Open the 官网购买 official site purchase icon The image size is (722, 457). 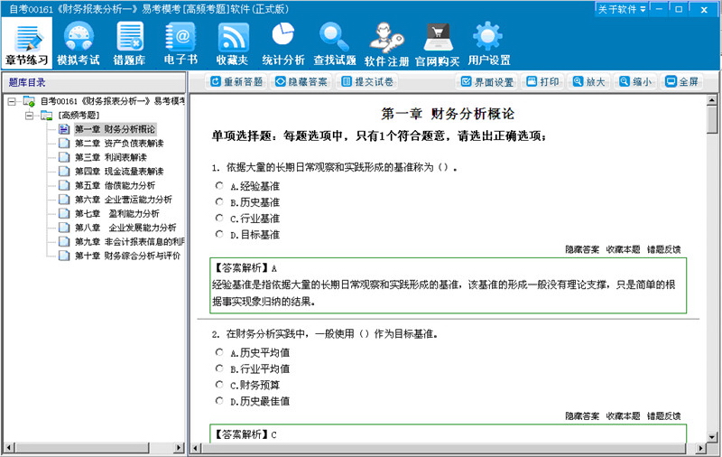click(438, 43)
